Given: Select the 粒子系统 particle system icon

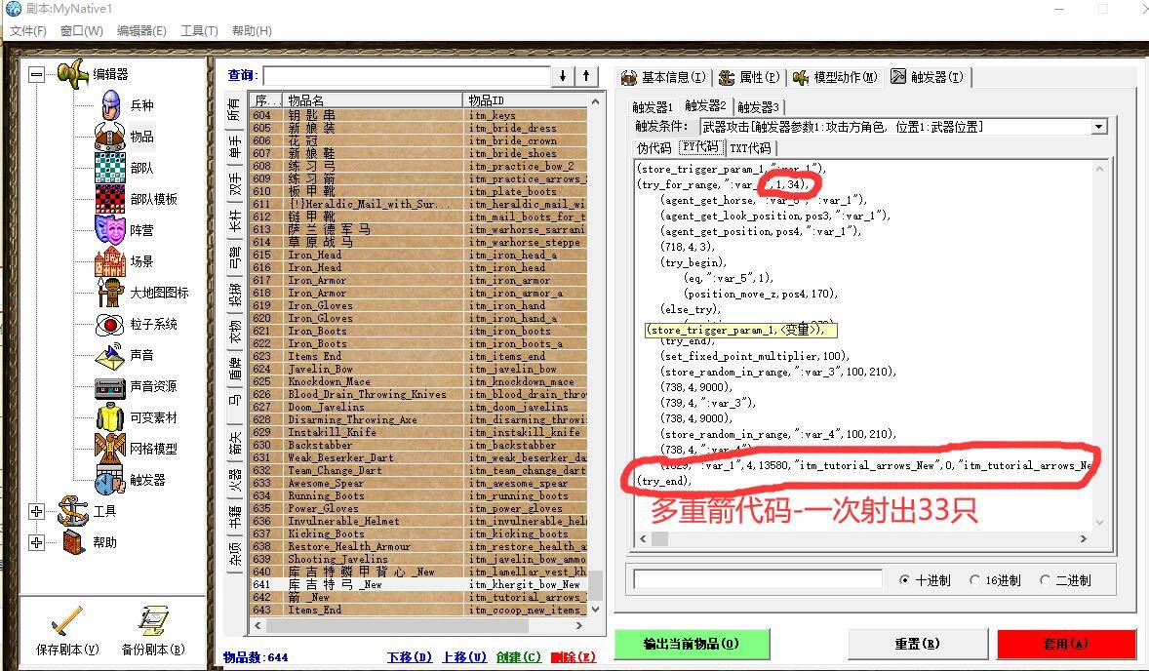Looking at the screenshot, I should click(x=111, y=326).
